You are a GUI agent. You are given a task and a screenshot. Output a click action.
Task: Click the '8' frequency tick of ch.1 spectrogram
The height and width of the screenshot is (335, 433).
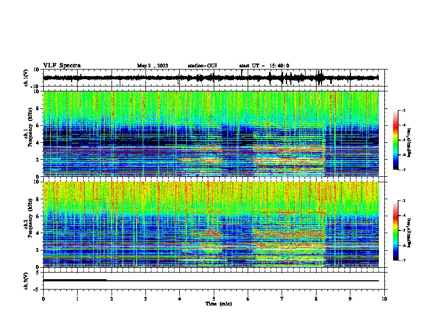[x=38, y=108]
